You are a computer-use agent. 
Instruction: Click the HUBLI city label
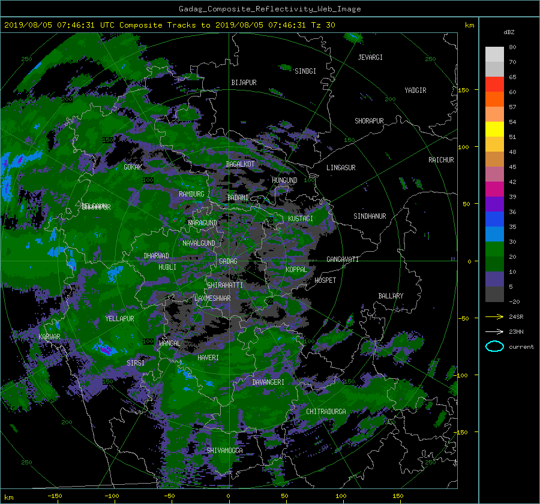click(x=167, y=267)
